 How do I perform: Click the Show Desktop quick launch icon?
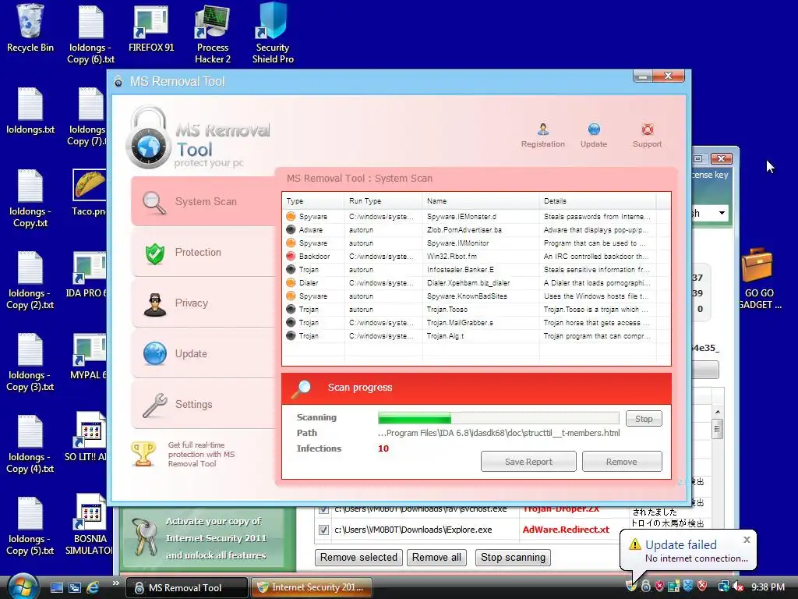[x=56, y=587]
